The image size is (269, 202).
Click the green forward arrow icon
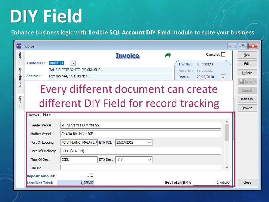pyautogui.click(x=168, y=55)
